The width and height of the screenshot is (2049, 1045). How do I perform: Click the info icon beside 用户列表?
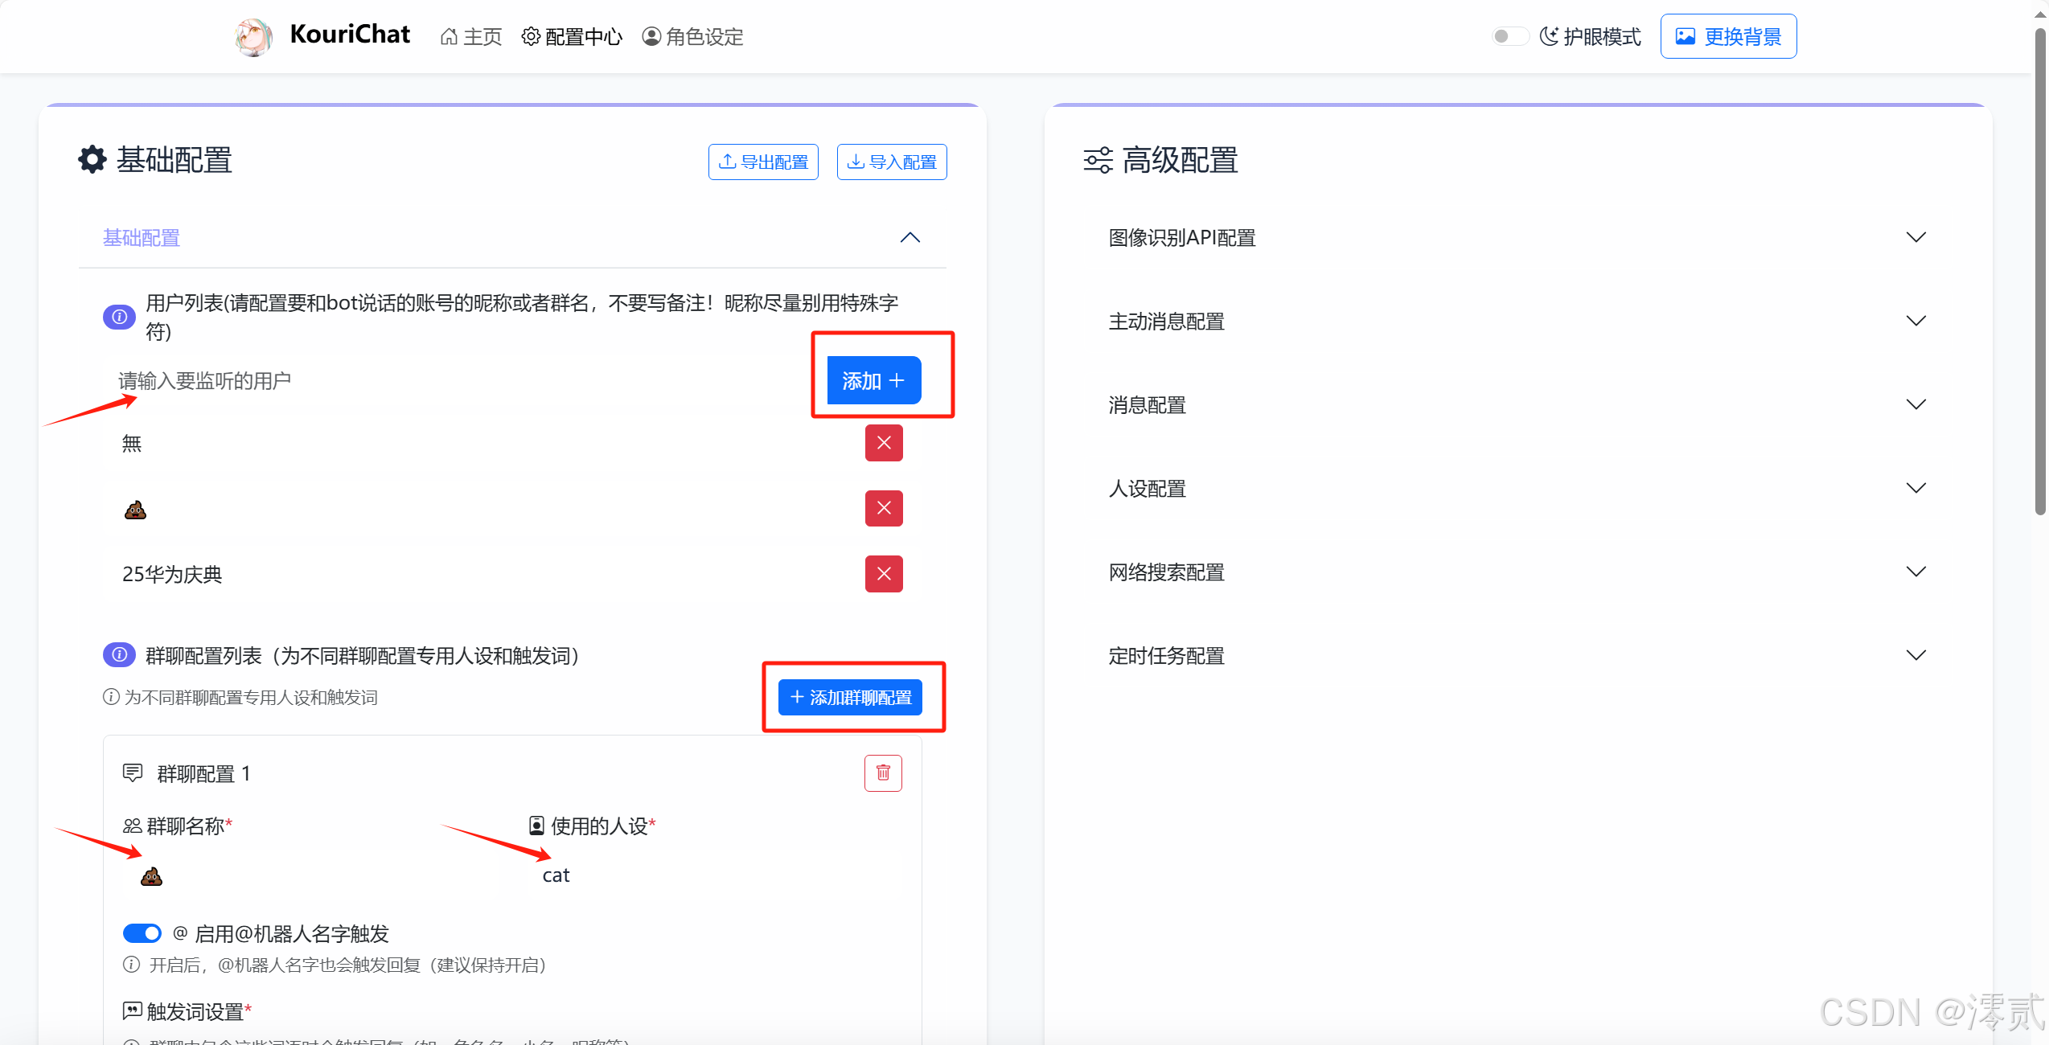[118, 317]
